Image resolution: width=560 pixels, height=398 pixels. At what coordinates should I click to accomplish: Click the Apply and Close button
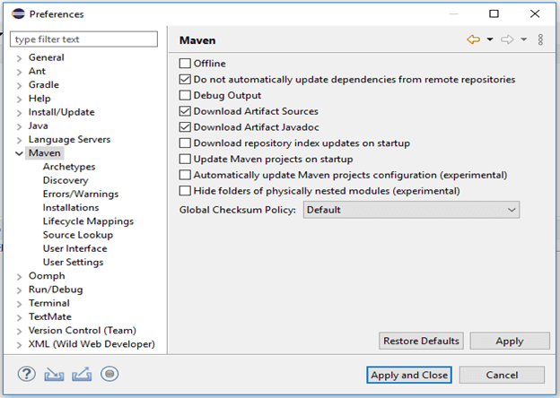[408, 375]
